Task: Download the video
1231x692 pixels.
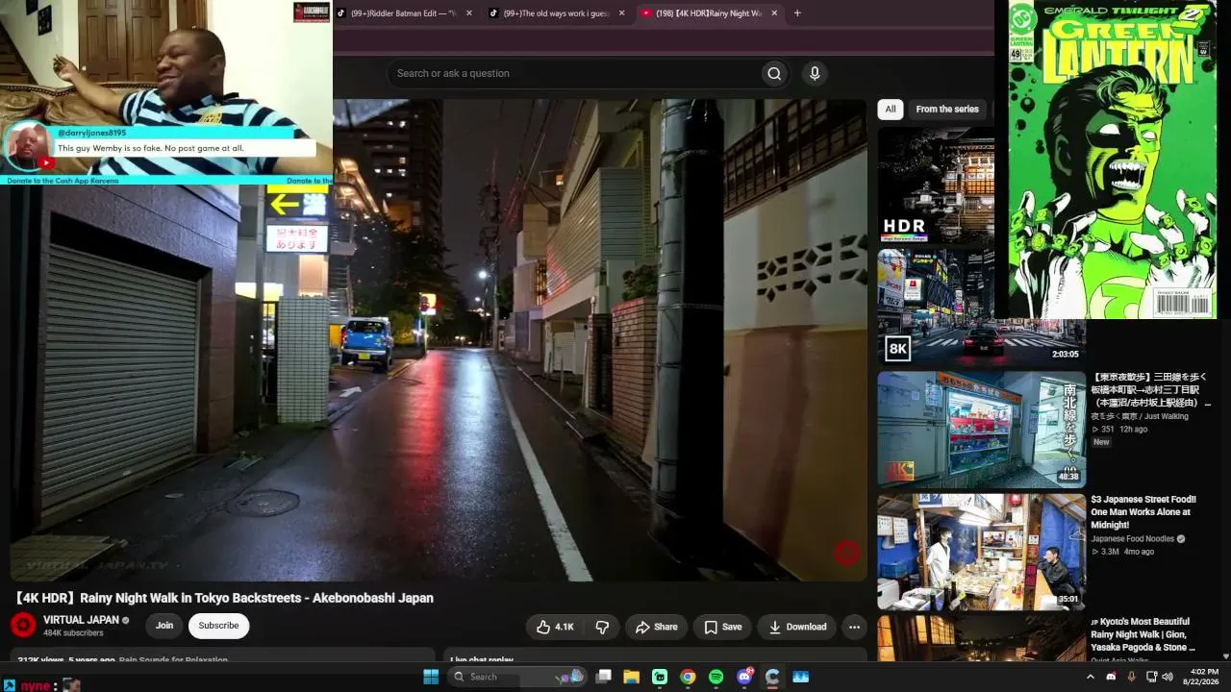Action: coord(797,627)
